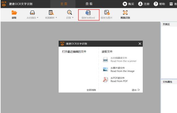
Task: Click the 打开最近编辑的文件 heading
Action: click(x=74, y=52)
